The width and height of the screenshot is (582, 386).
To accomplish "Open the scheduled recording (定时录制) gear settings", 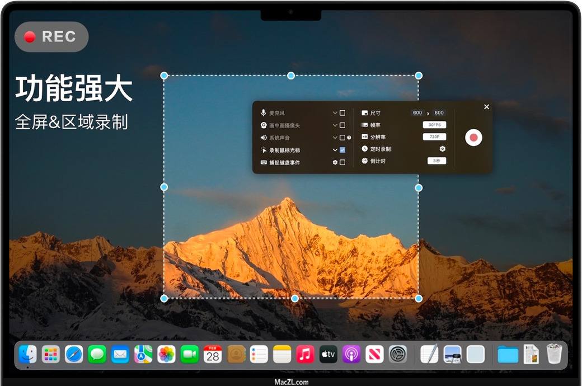I will pos(442,149).
